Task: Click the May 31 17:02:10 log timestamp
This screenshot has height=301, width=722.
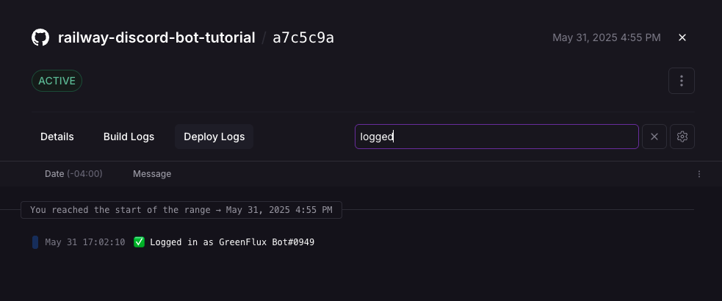Action: tap(85, 242)
